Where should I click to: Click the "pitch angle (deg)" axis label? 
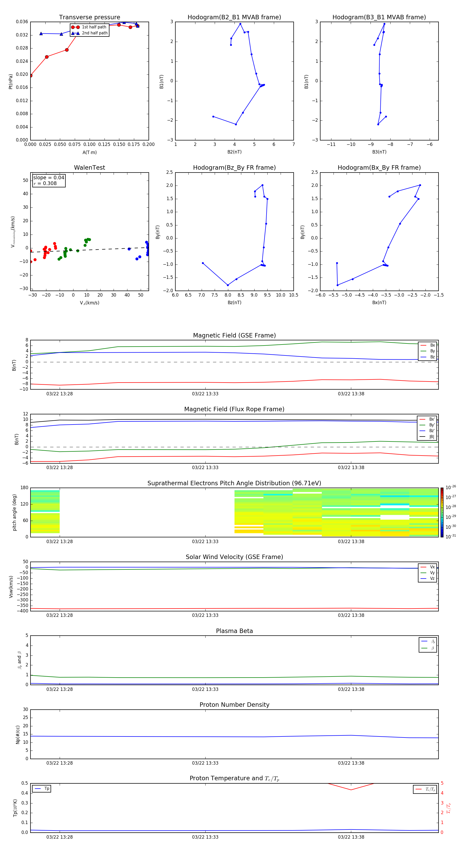[14, 512]
